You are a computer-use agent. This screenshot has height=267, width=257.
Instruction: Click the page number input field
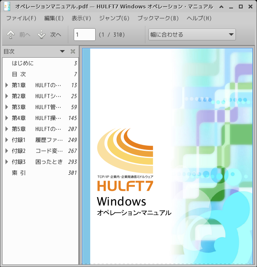point(85,35)
